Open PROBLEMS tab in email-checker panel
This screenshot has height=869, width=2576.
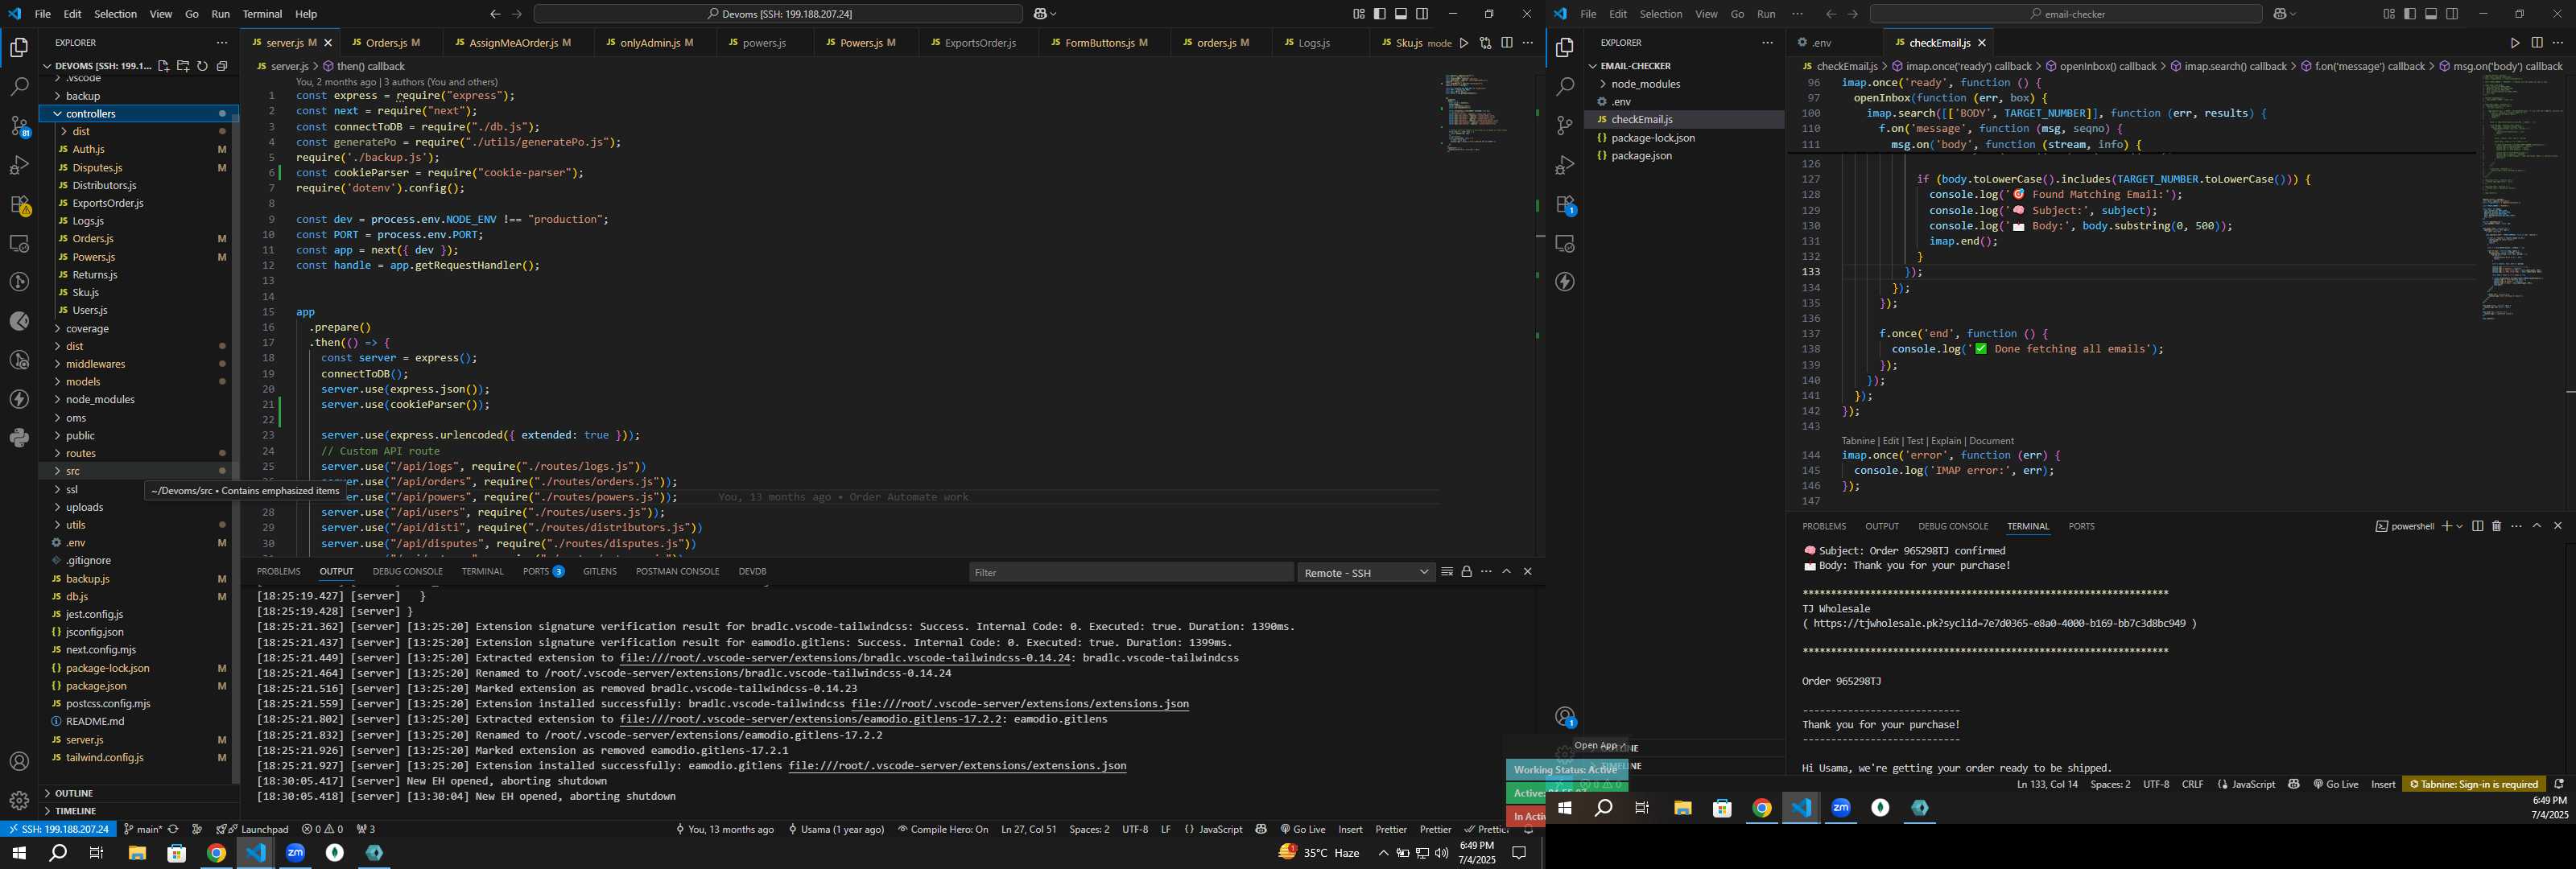coord(1824,526)
